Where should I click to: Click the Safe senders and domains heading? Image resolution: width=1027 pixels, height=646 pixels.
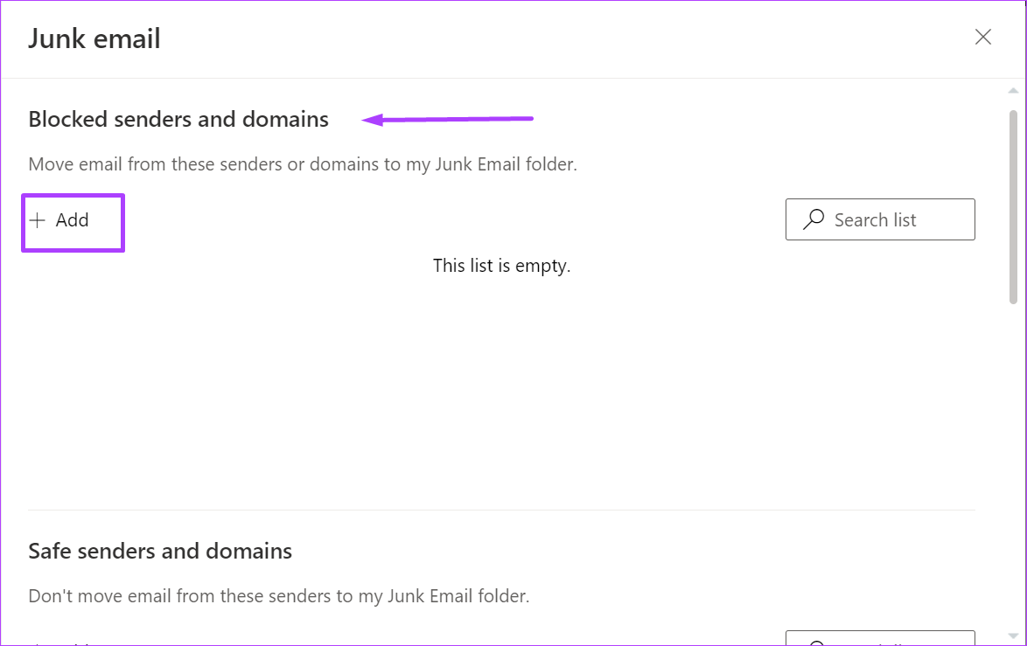pos(160,551)
